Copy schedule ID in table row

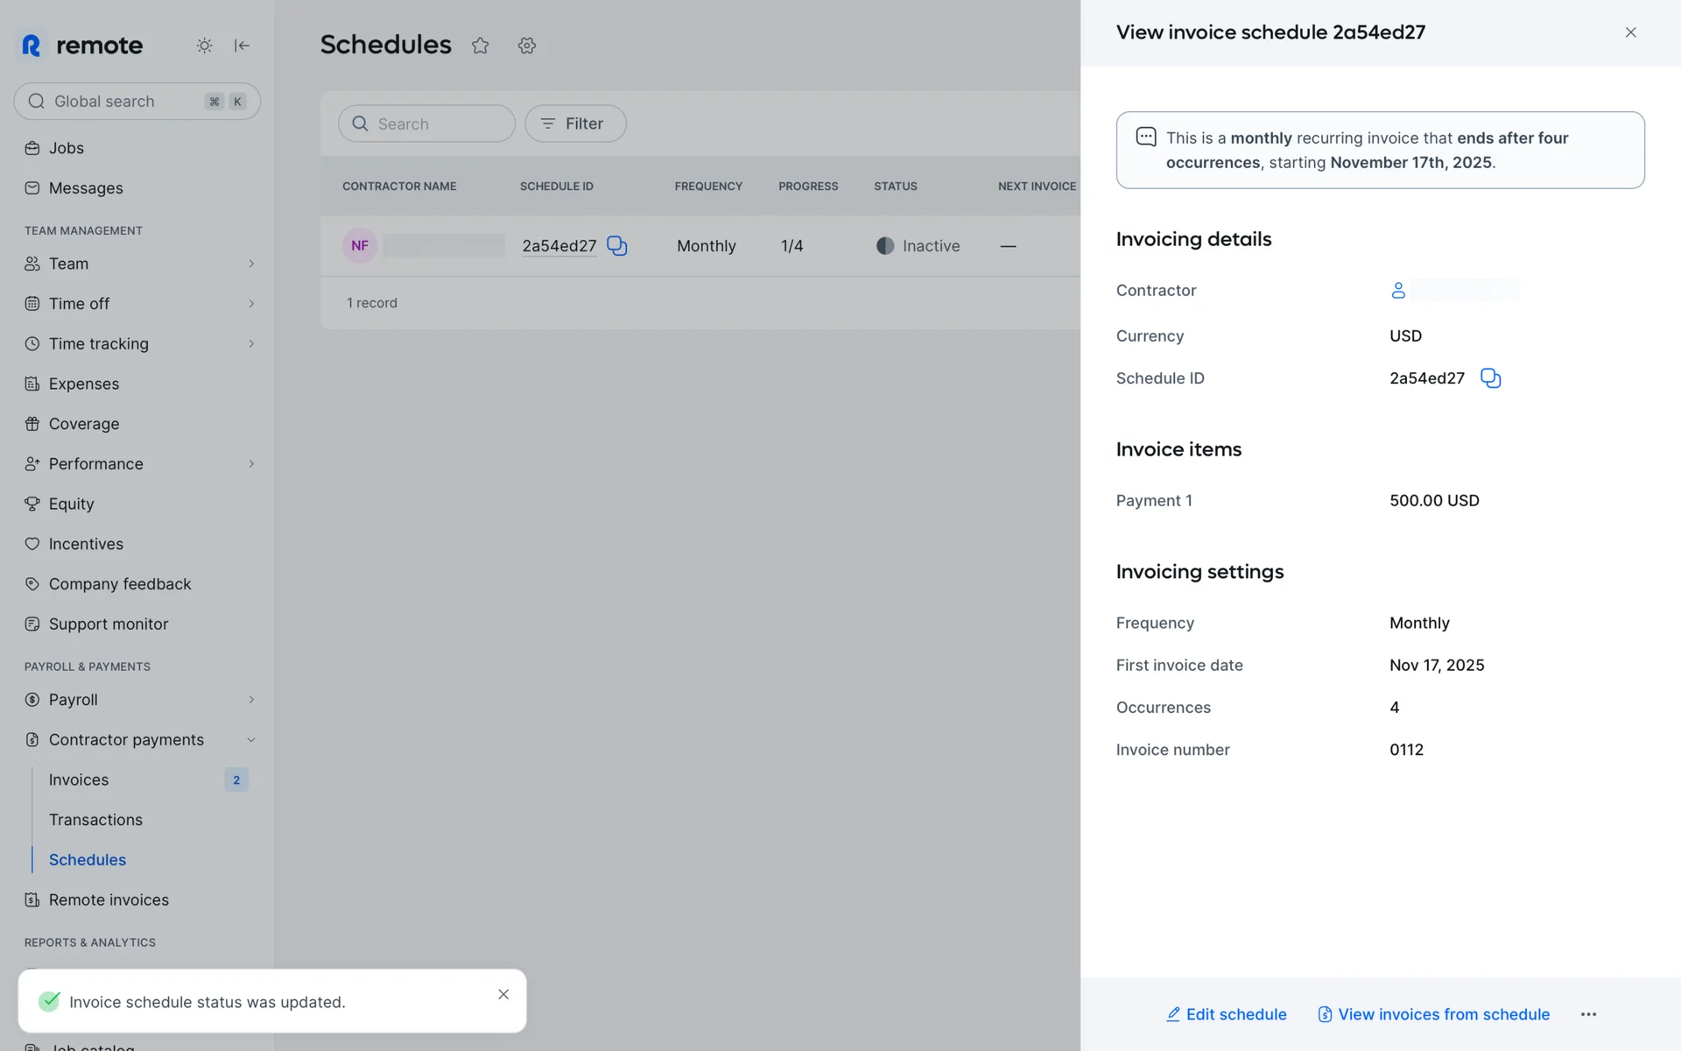(617, 246)
